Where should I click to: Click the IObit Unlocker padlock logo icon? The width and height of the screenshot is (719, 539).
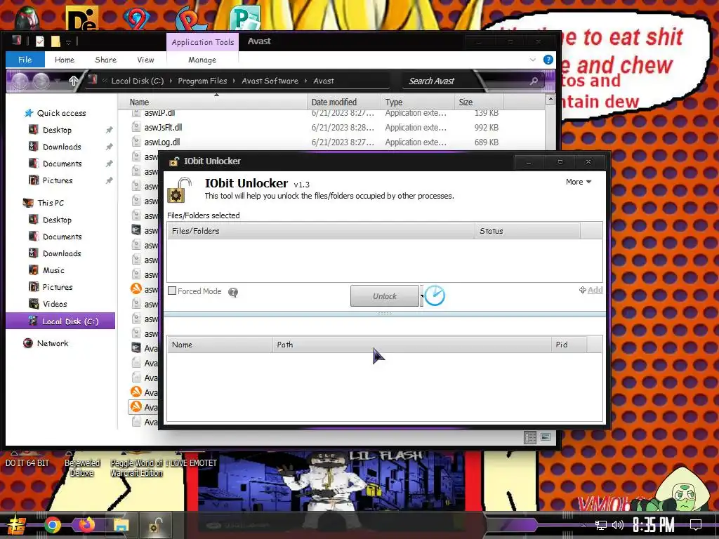point(179,190)
